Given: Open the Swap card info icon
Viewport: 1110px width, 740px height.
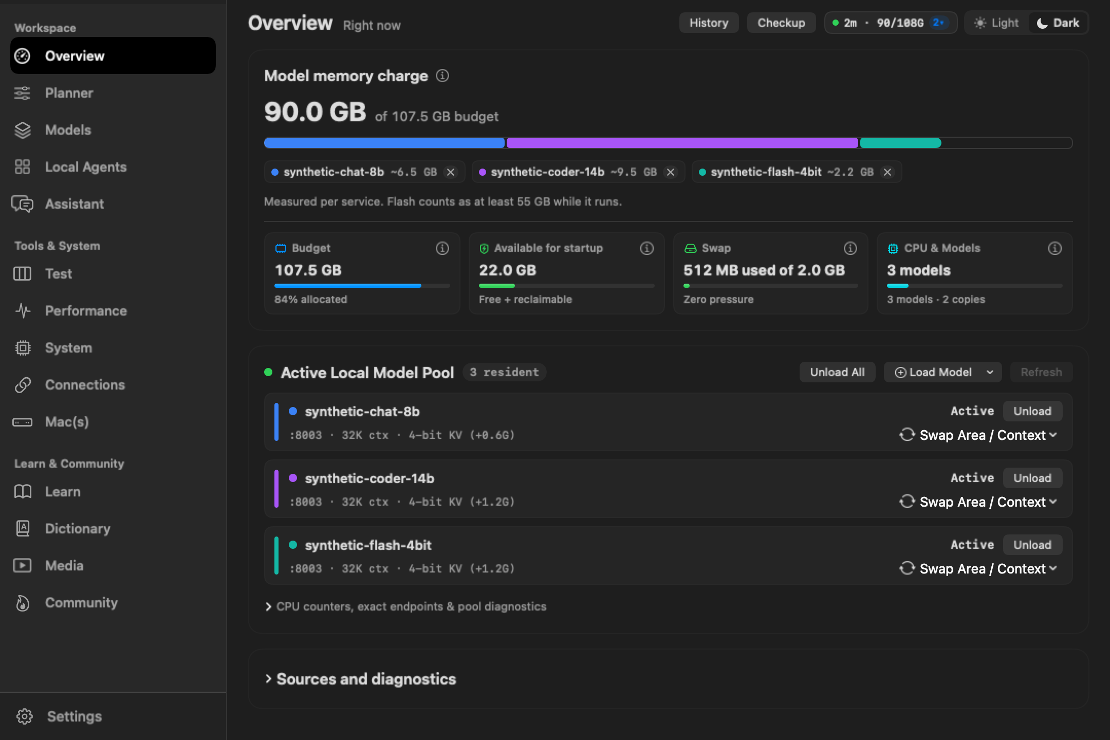Looking at the screenshot, I should point(850,248).
